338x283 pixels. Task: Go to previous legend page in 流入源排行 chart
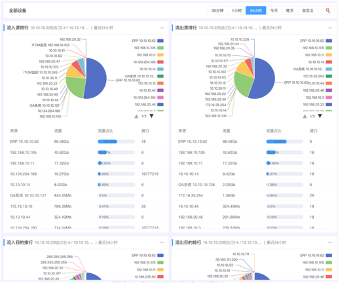(x=136, y=116)
